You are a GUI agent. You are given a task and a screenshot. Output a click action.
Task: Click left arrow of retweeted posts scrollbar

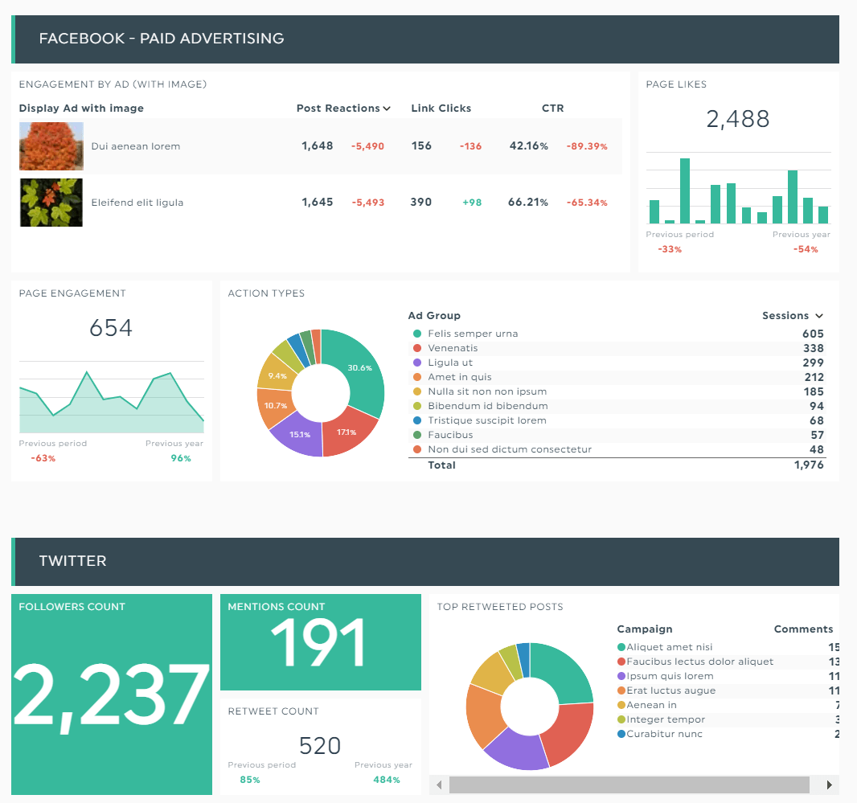point(439,785)
